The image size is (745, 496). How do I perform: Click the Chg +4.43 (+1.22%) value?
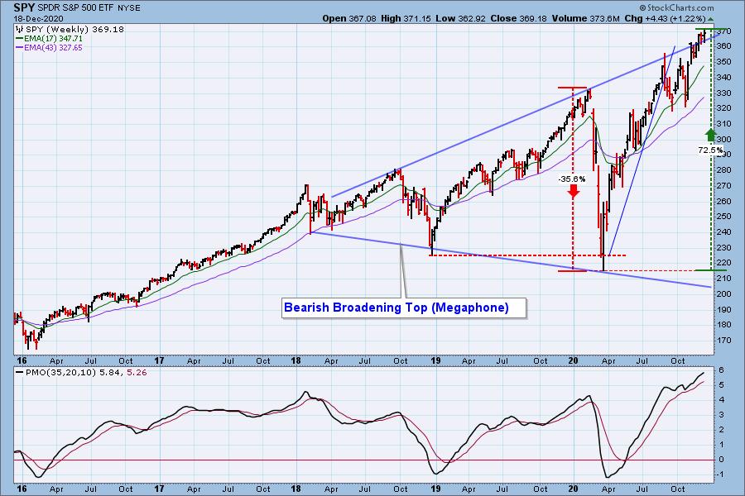click(x=664, y=18)
